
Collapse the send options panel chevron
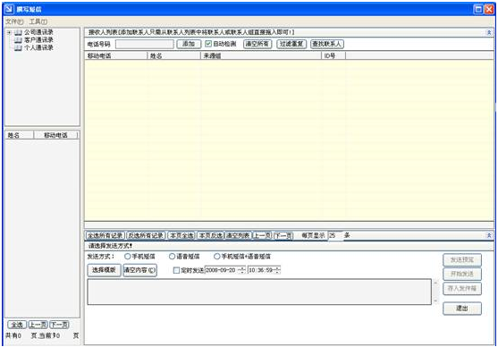click(489, 235)
